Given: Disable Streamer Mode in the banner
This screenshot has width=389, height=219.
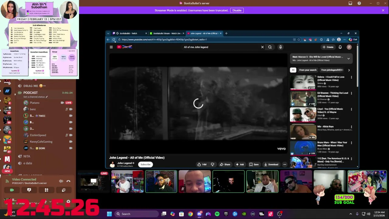Looking at the screenshot, I should 237,10.
